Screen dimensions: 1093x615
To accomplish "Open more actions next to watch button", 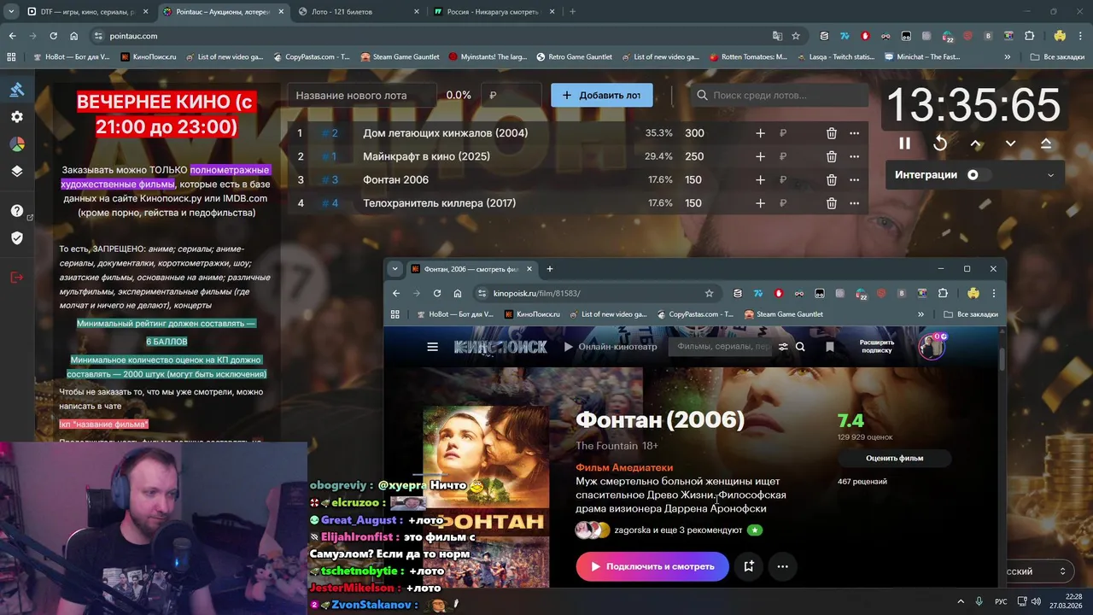I will tap(782, 566).
